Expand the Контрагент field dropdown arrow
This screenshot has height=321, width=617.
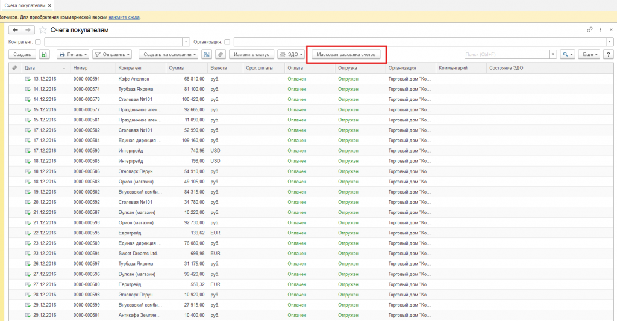click(186, 42)
